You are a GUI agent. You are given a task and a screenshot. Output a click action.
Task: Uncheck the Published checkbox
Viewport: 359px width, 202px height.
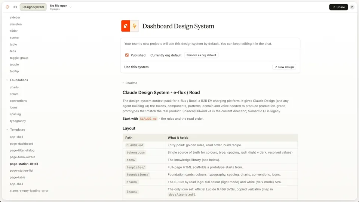(x=127, y=55)
